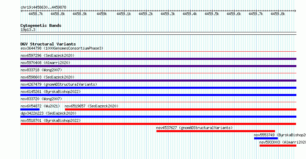Open the nsv5970408 Almarri2020 label
This screenshot has width=306, height=159.
45,63
